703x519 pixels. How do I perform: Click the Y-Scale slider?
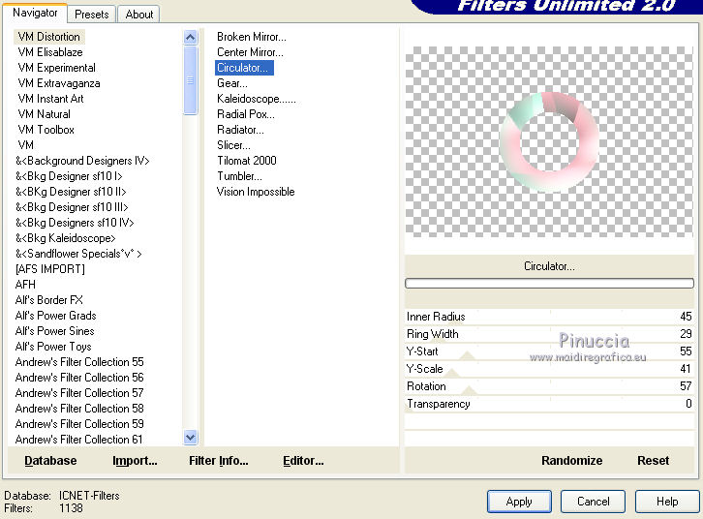point(549,369)
